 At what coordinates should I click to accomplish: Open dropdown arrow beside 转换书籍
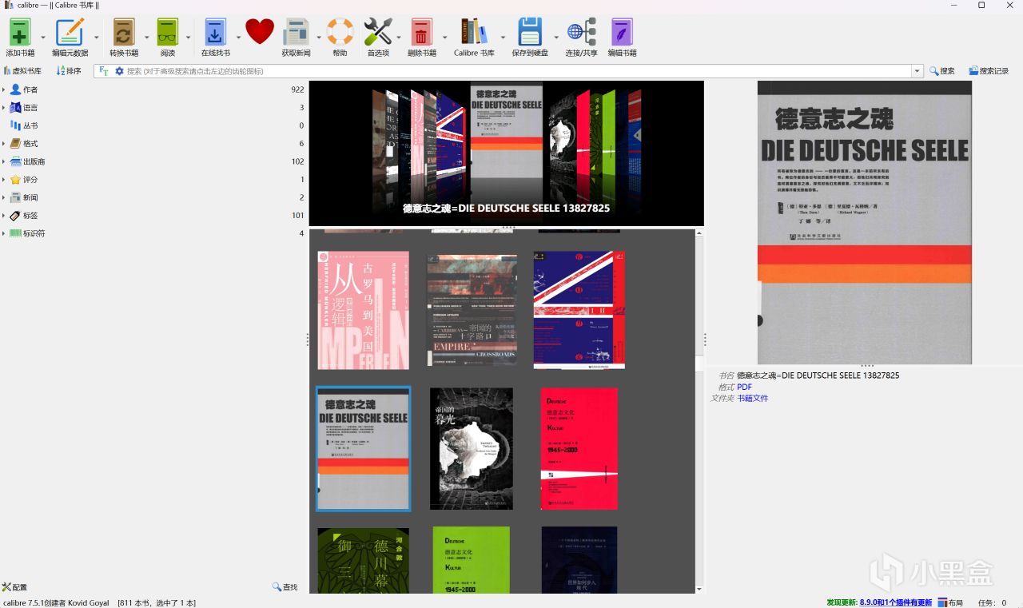coord(147,38)
